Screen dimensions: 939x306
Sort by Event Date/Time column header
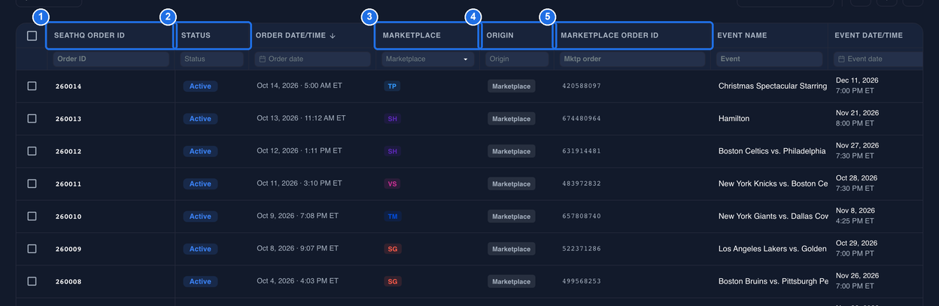(x=868, y=35)
